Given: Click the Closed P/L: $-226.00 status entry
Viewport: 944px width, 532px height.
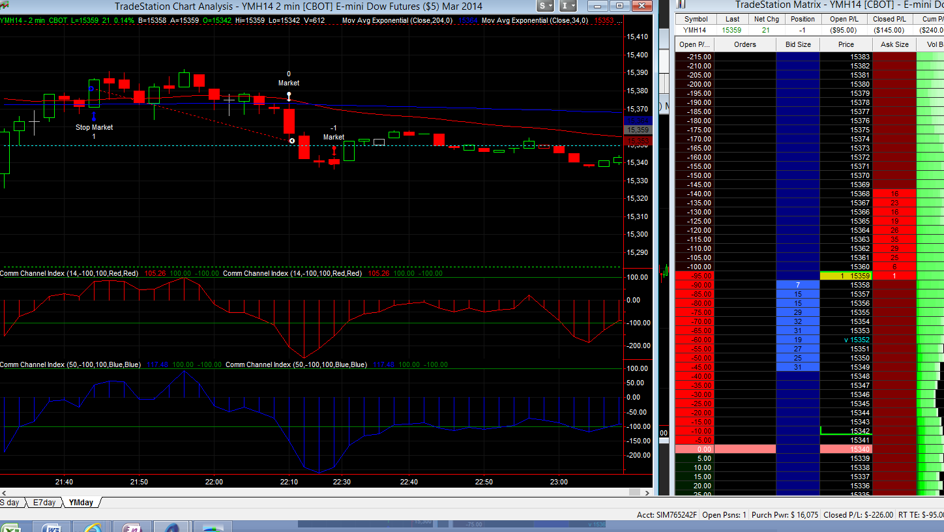Looking at the screenshot, I should click(858, 515).
